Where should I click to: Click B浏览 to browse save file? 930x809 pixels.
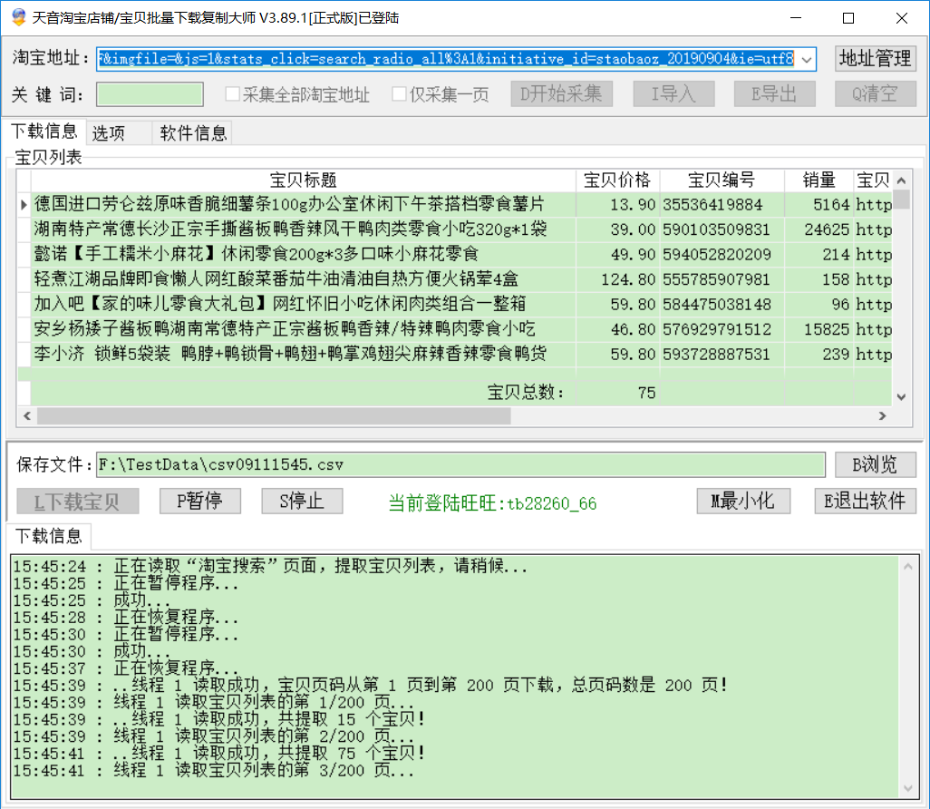pyautogui.click(x=875, y=464)
